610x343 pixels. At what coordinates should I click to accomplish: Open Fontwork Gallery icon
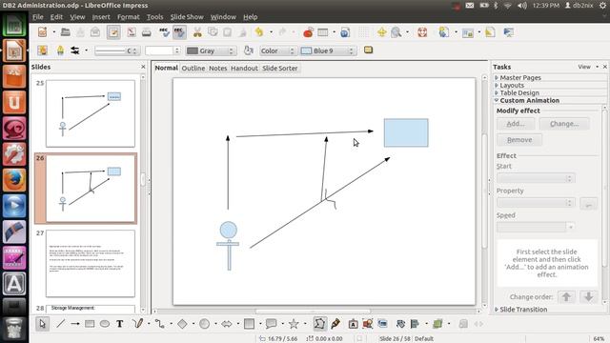point(353,324)
